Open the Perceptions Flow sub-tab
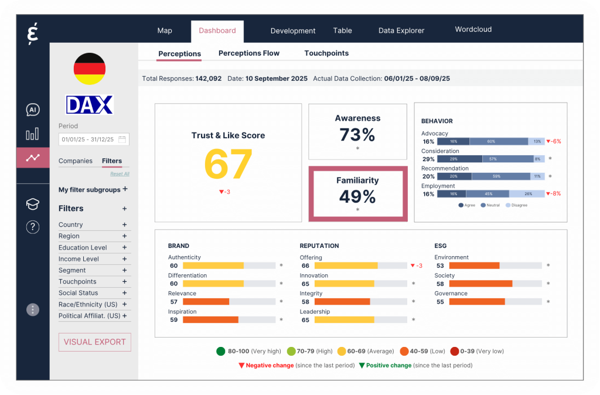The image size is (600, 395). coord(249,53)
